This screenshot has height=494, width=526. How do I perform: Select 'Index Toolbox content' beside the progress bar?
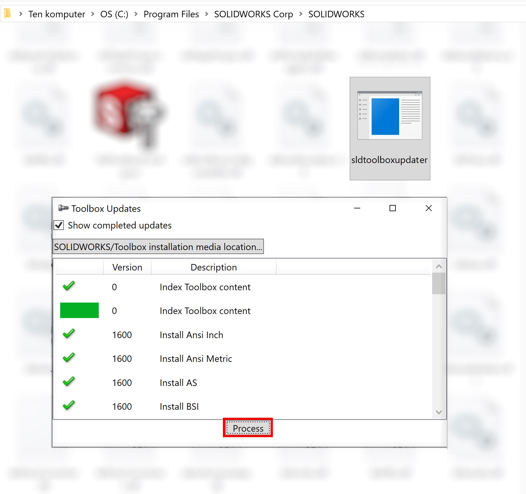(205, 311)
